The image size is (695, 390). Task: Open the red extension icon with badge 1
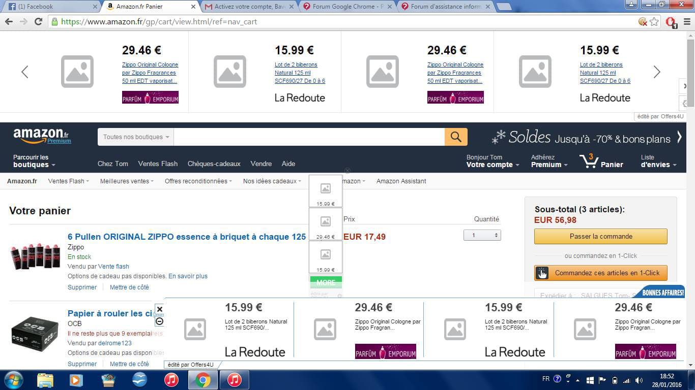671,21
